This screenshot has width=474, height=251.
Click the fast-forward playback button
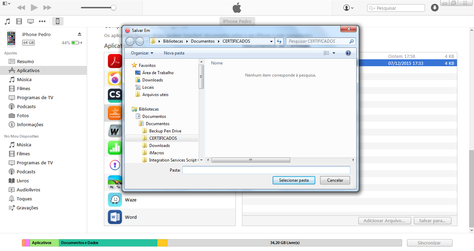48,8
